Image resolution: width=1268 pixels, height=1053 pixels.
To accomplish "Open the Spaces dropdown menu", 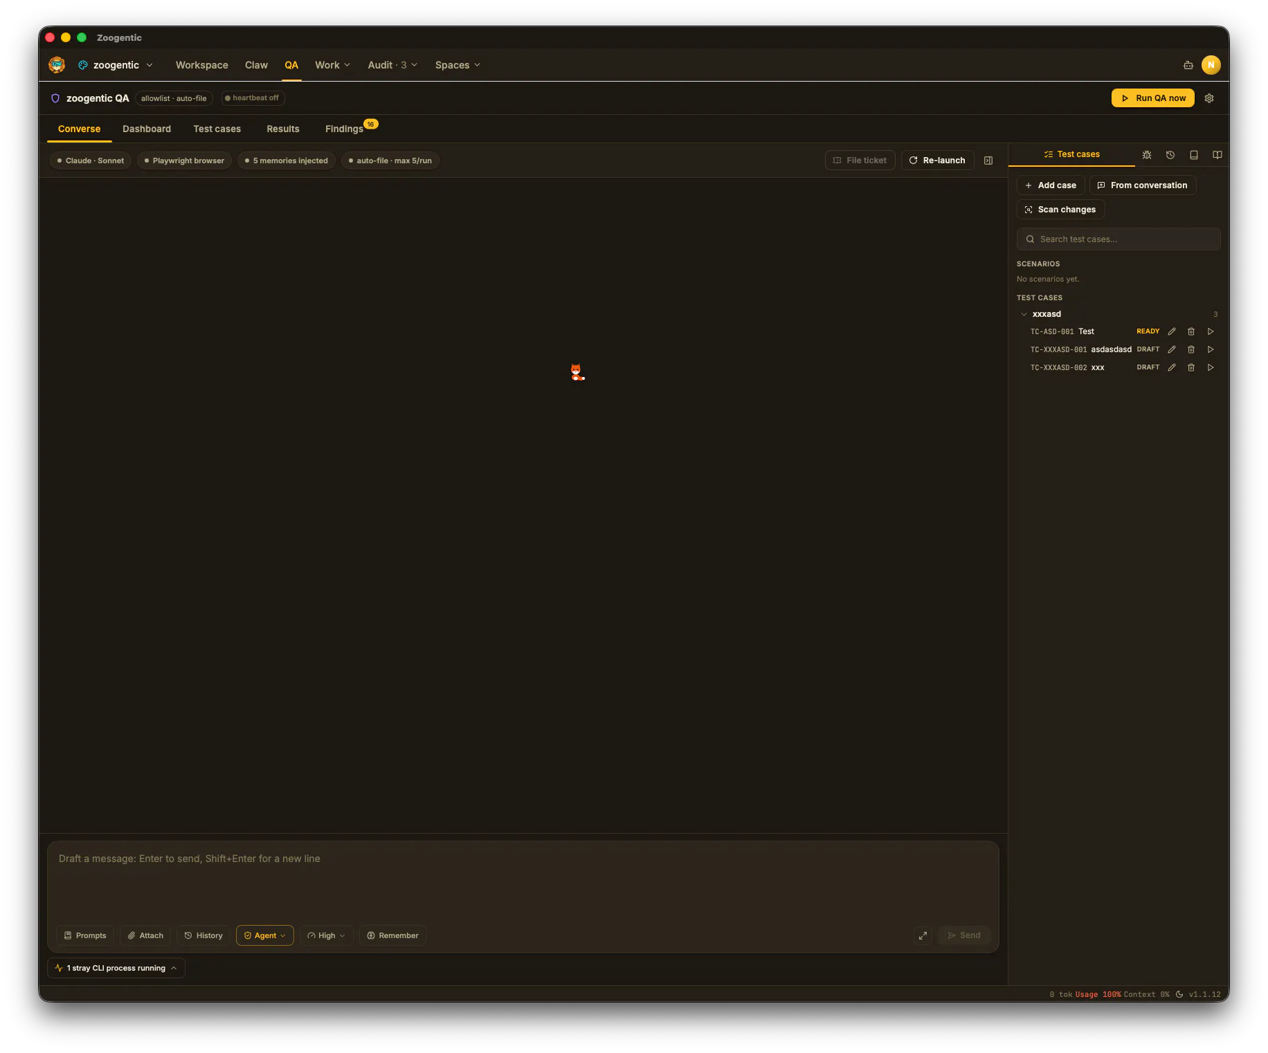I will click(458, 65).
